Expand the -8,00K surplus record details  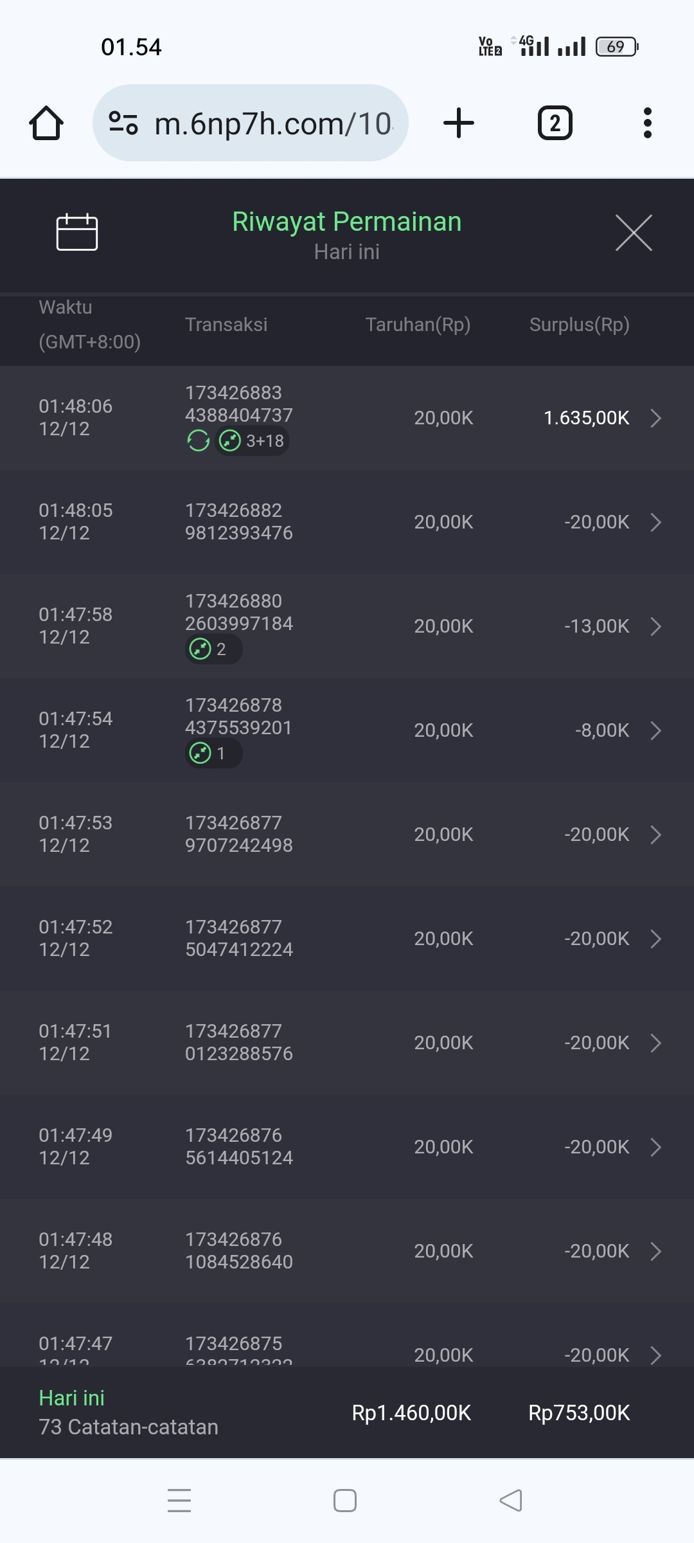click(x=655, y=730)
